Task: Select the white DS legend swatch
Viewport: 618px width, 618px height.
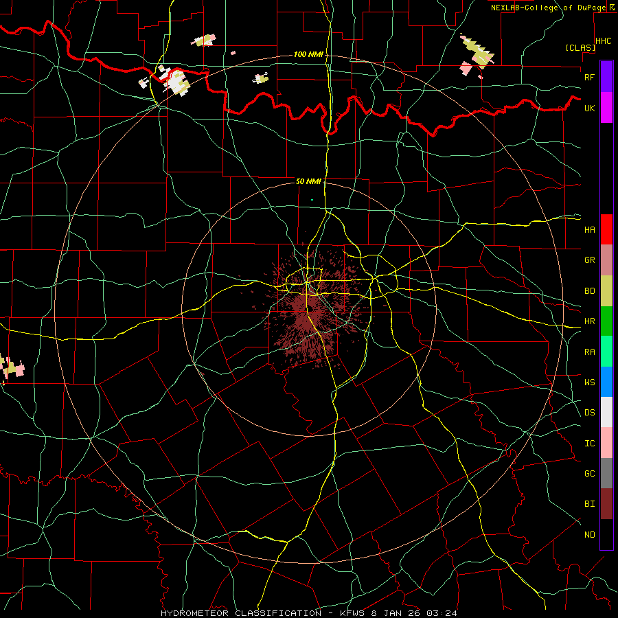Action: 606,412
